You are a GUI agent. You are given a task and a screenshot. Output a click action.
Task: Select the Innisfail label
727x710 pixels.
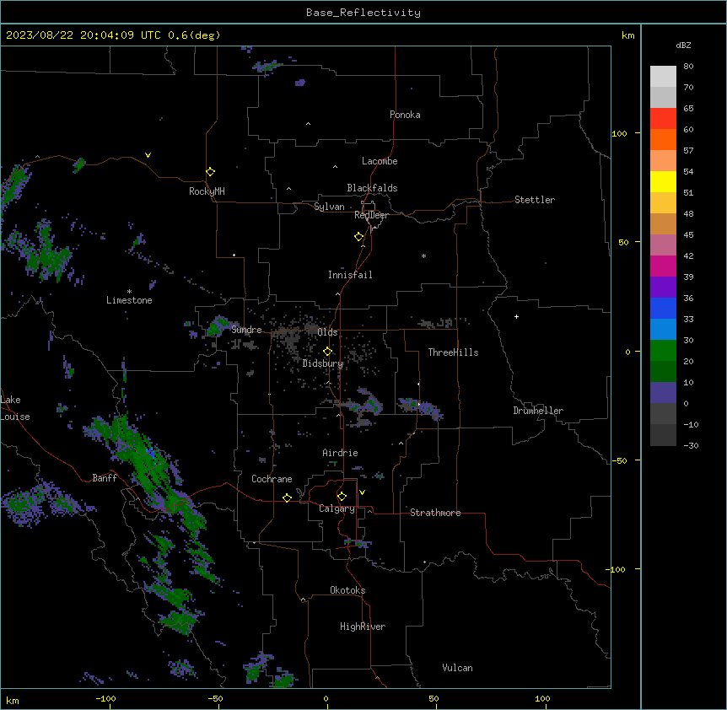click(x=350, y=275)
